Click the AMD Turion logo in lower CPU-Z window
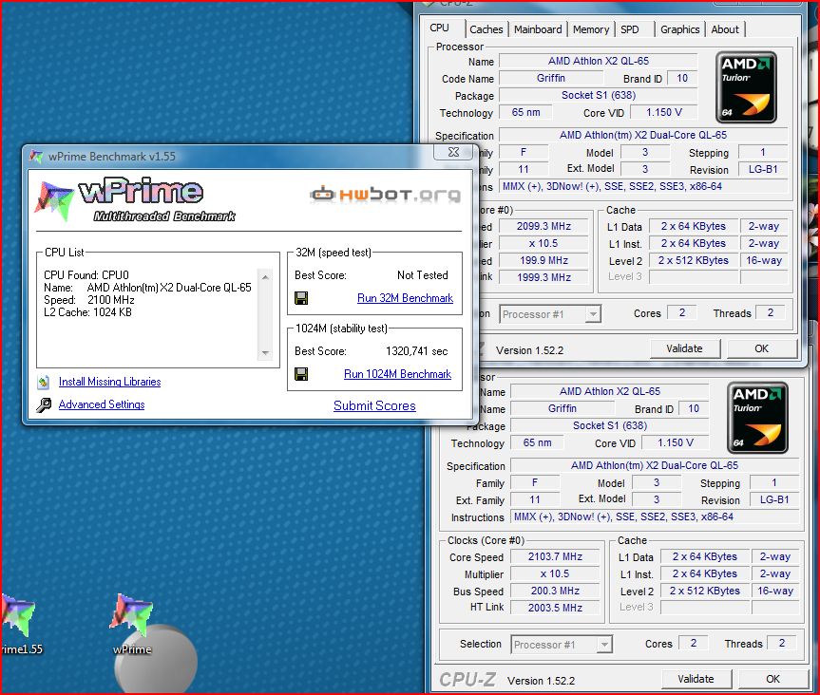 [x=757, y=418]
